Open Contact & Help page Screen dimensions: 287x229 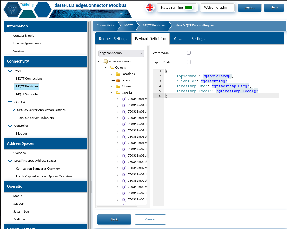click(x=24, y=36)
